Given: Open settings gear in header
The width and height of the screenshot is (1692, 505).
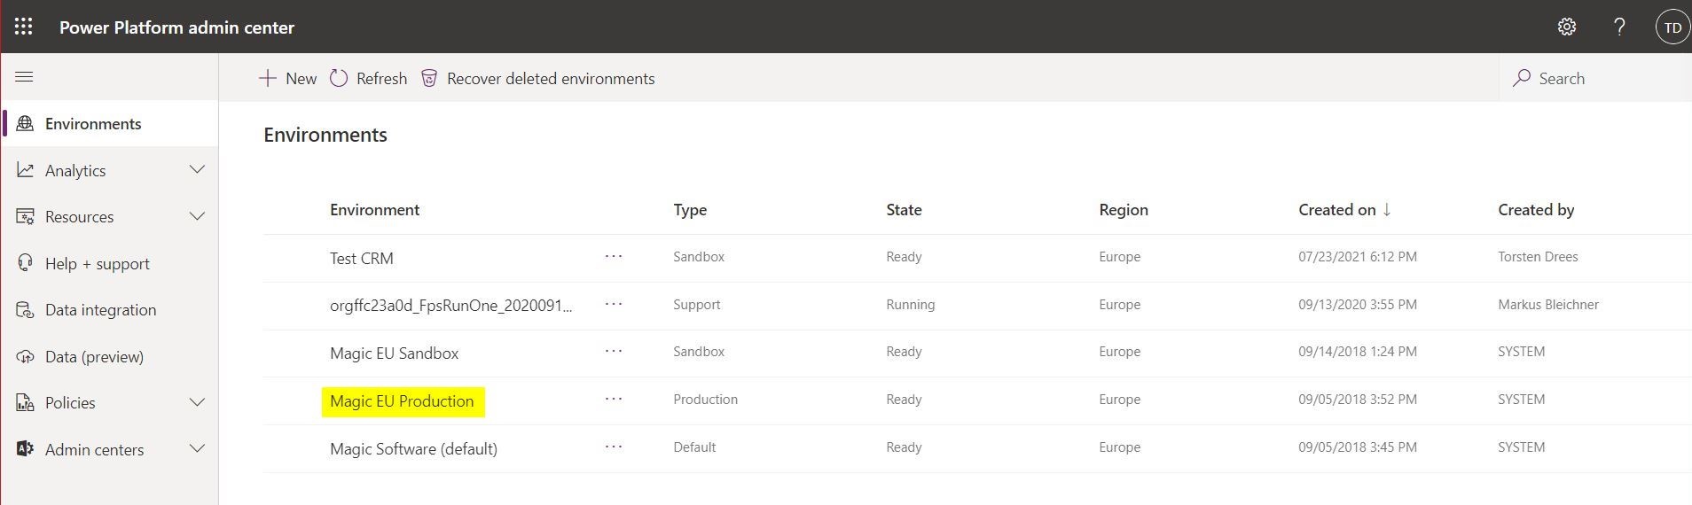Looking at the screenshot, I should tap(1567, 27).
